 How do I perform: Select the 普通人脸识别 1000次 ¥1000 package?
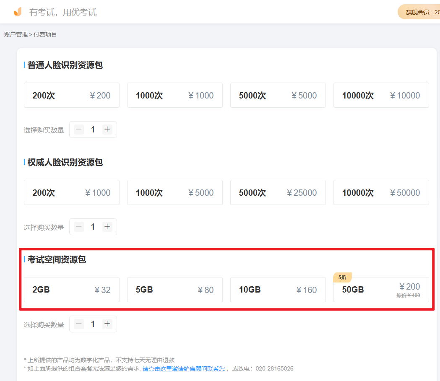[x=175, y=95]
